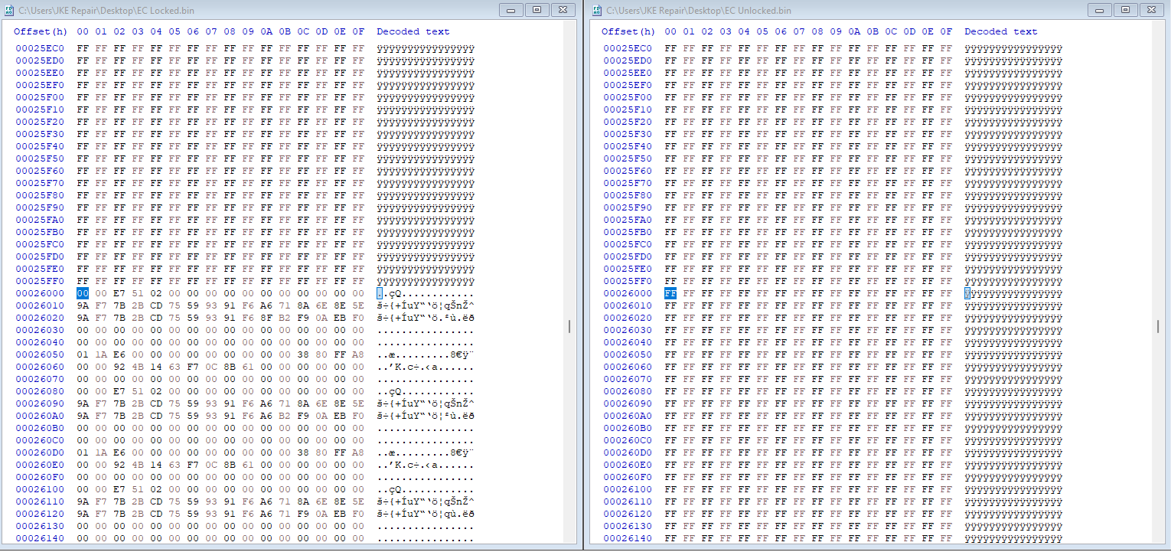Select byte 9A in row 00026010 of EC Locked
Viewport: 1171px width, 552px height.
[83, 305]
